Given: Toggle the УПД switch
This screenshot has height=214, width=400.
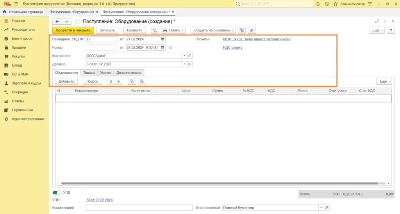Looking at the screenshot, I should coord(57,193).
